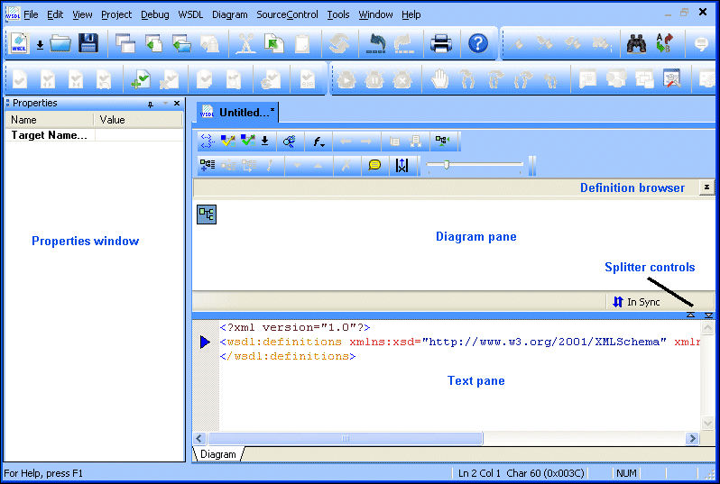The height and width of the screenshot is (484, 720).
Task: Click the Save floppy disk icon
Action: coord(88,43)
